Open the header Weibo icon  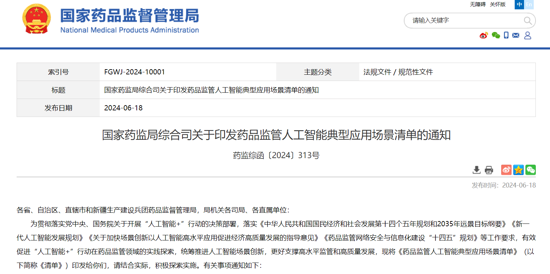[x=484, y=35]
